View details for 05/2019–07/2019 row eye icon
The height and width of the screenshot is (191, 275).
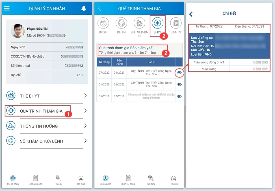[179, 96]
